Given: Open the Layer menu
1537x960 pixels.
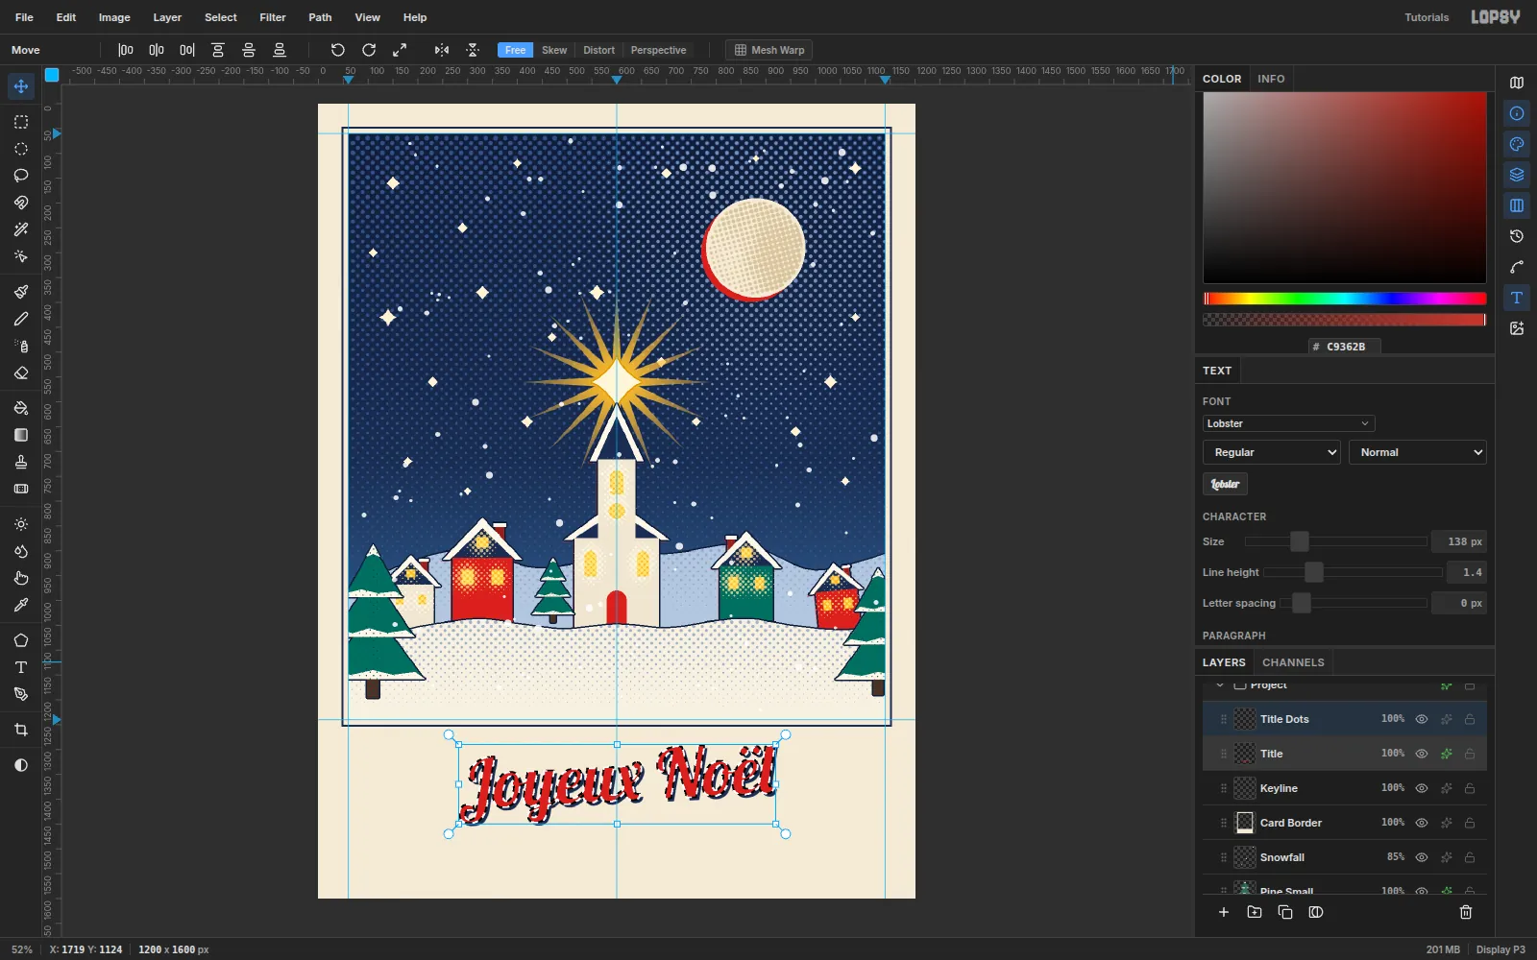Looking at the screenshot, I should click(167, 17).
